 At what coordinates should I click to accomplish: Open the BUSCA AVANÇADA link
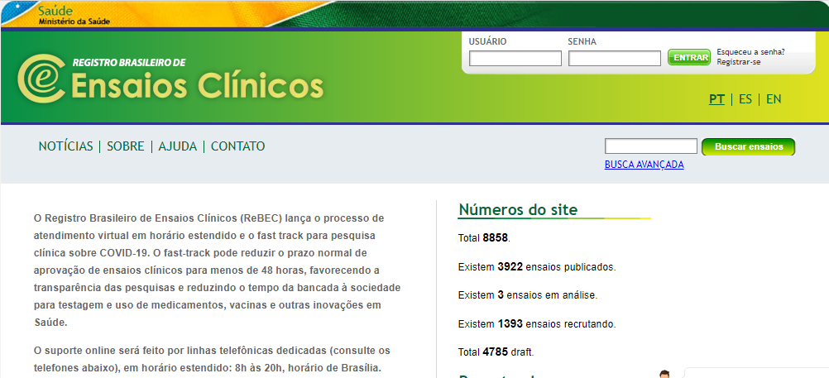pos(644,165)
